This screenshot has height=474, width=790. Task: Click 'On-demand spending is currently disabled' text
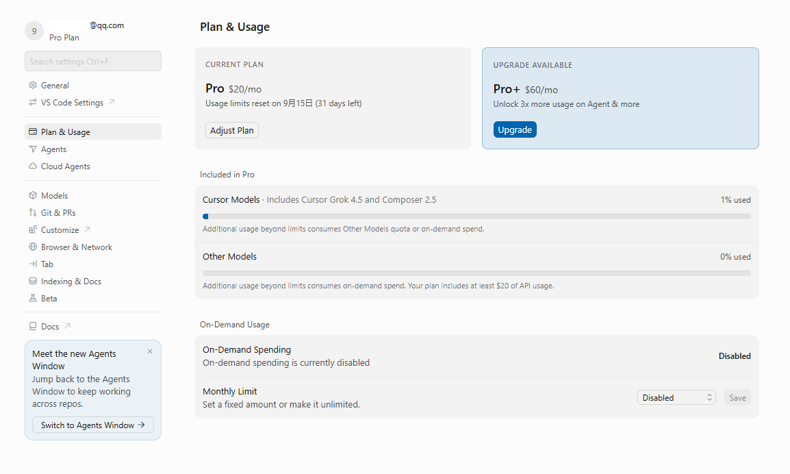coord(286,362)
